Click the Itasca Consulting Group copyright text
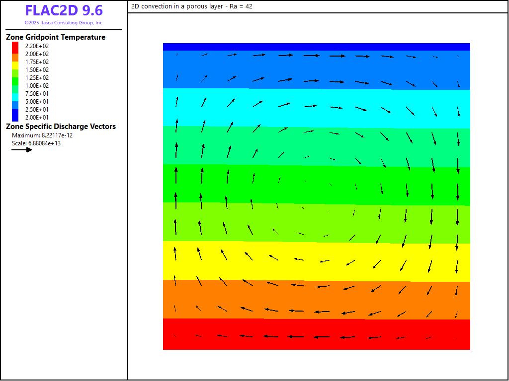 [64, 23]
